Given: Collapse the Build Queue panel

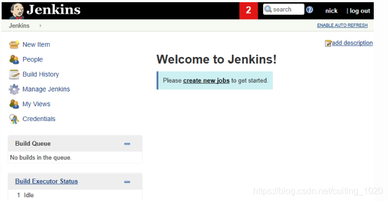Looking at the screenshot, I should pos(127,143).
